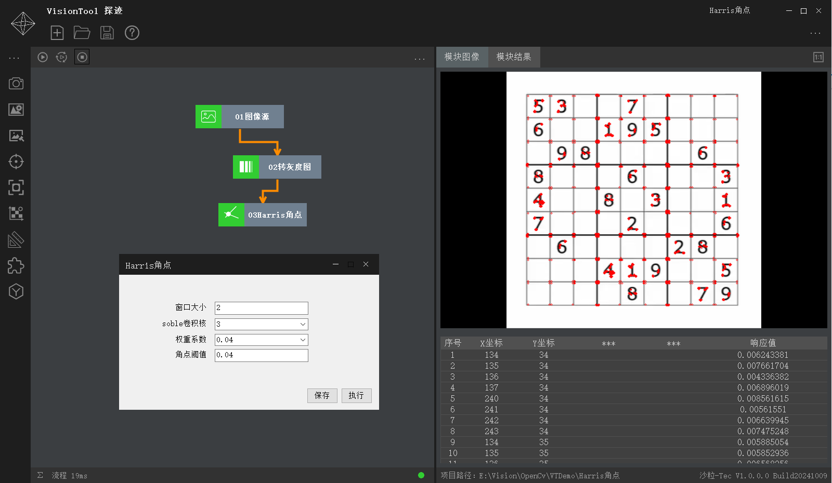This screenshot has height=483, width=832.
Task: Click the Y坐标 column header
Action: coord(544,343)
